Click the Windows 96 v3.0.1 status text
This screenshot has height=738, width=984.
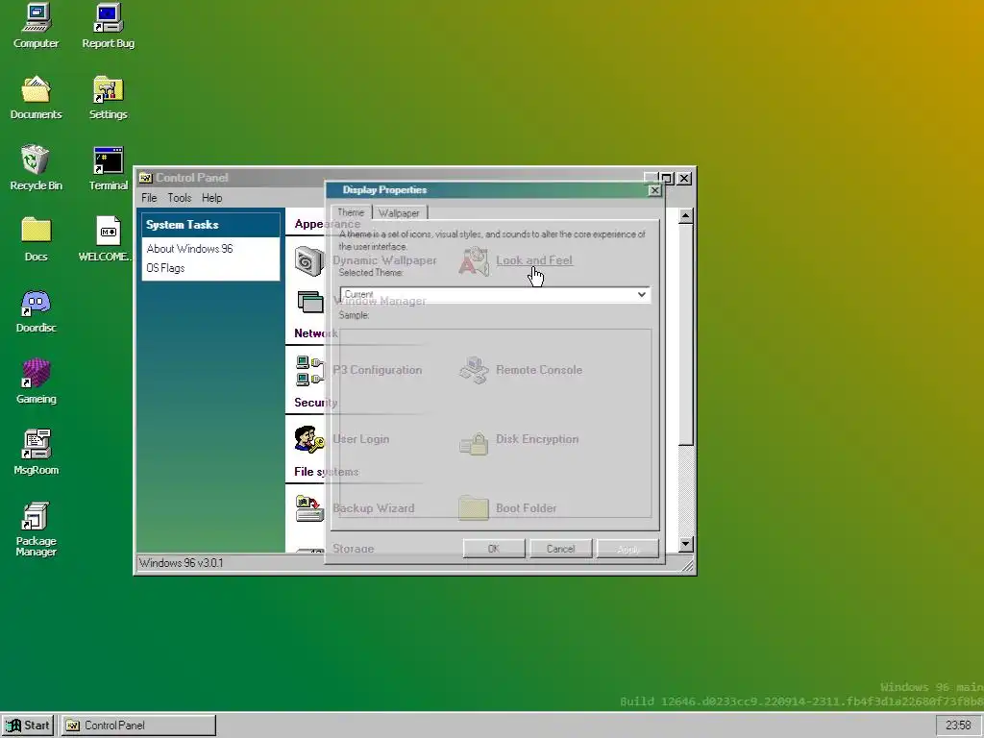pos(182,563)
